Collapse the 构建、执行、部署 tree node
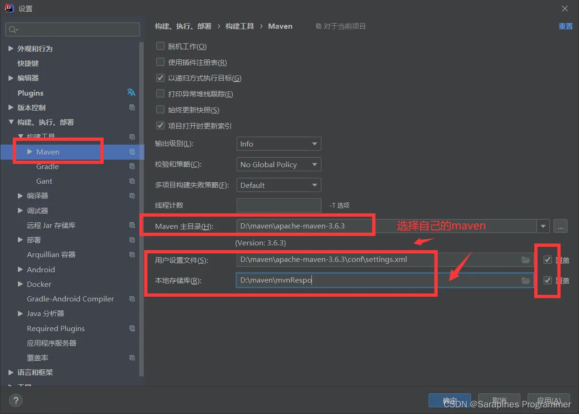579x414 pixels. [x=11, y=122]
